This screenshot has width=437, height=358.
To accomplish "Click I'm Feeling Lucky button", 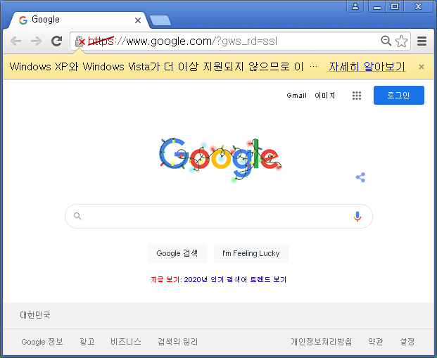I will pyautogui.click(x=251, y=253).
